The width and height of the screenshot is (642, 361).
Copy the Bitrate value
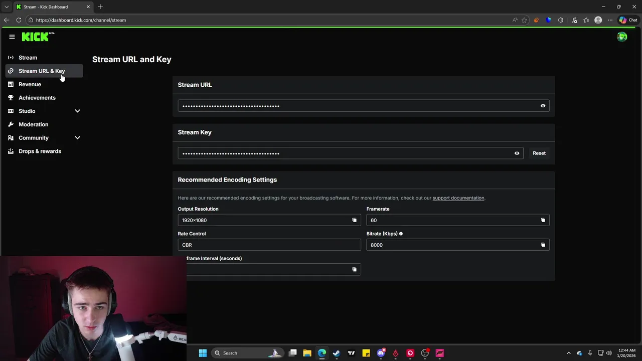click(x=543, y=245)
